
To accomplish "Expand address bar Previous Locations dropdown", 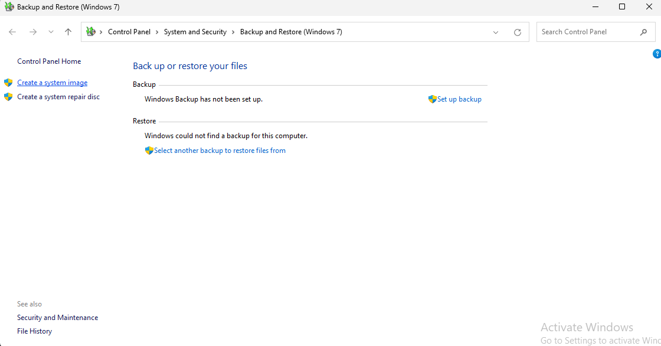I will 496,32.
